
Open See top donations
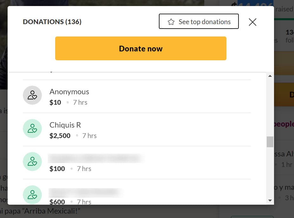click(199, 22)
